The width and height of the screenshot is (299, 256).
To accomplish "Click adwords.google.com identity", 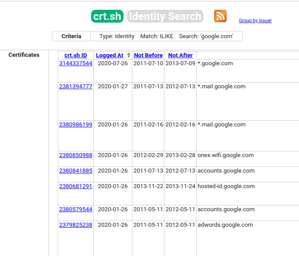I will (x=225, y=225).
